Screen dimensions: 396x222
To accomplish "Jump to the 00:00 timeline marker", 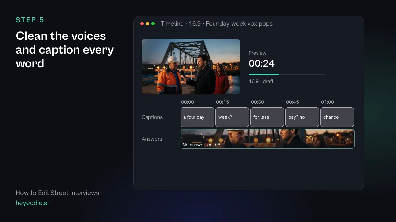I will [187, 102].
